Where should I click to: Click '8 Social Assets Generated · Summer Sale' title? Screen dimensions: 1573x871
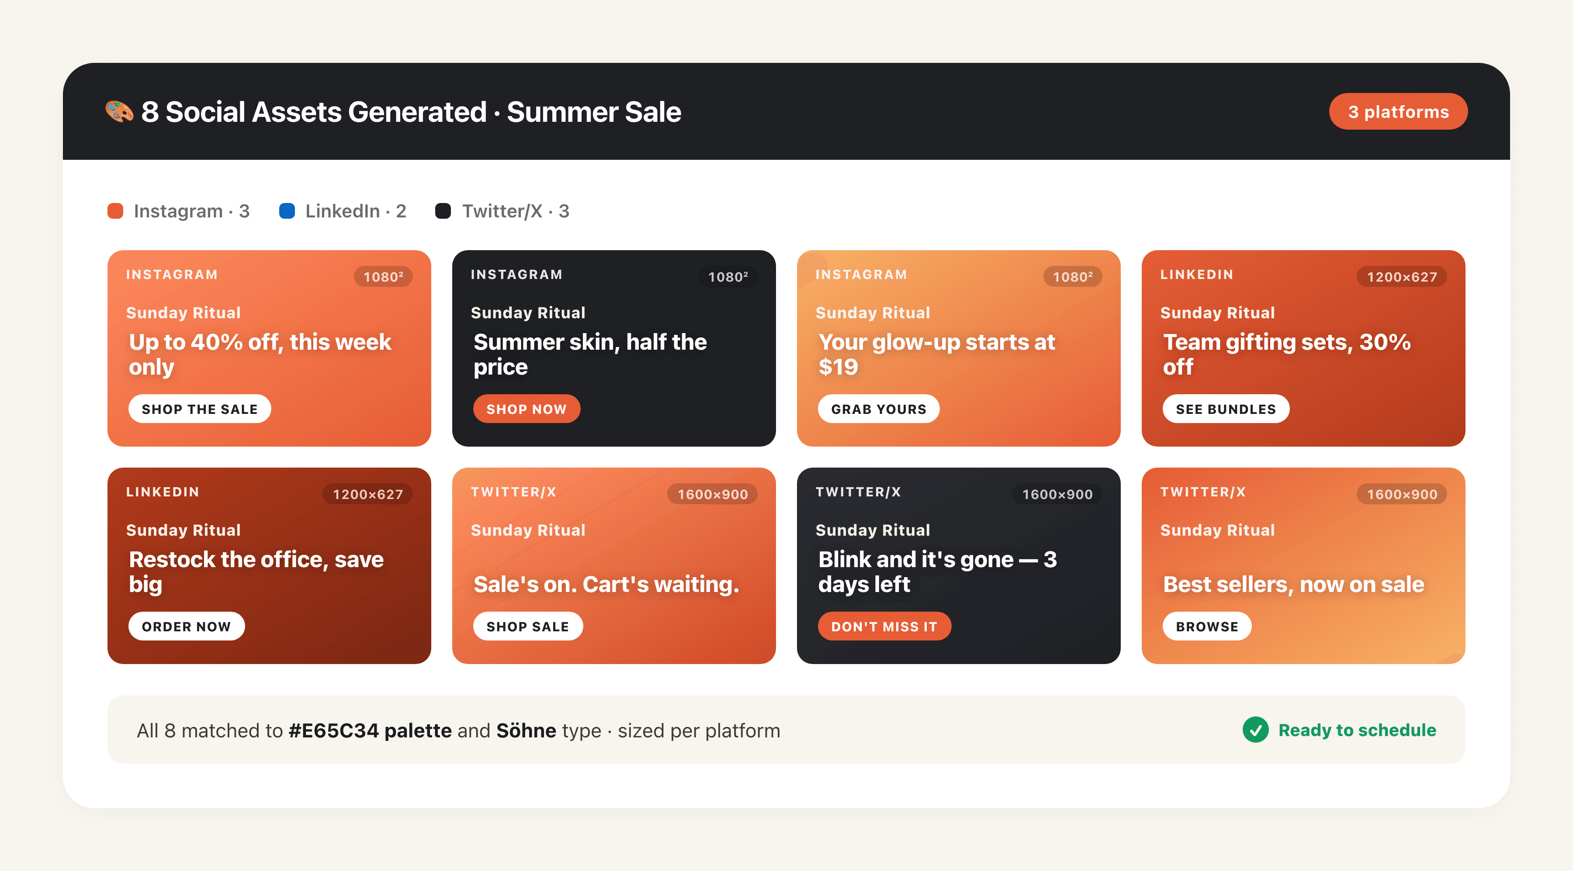tap(411, 112)
